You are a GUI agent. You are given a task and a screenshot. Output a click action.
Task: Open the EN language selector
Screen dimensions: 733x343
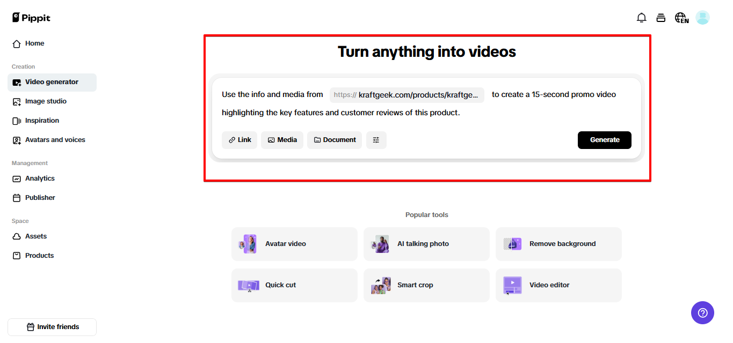pos(681,18)
